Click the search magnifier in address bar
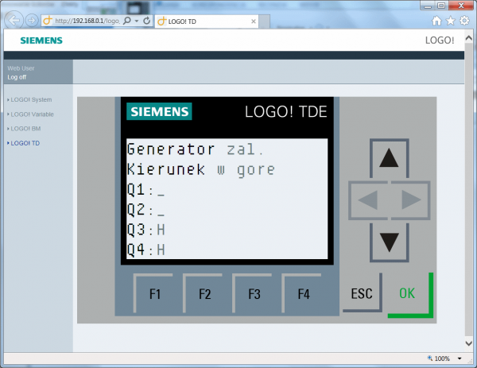 (127, 21)
